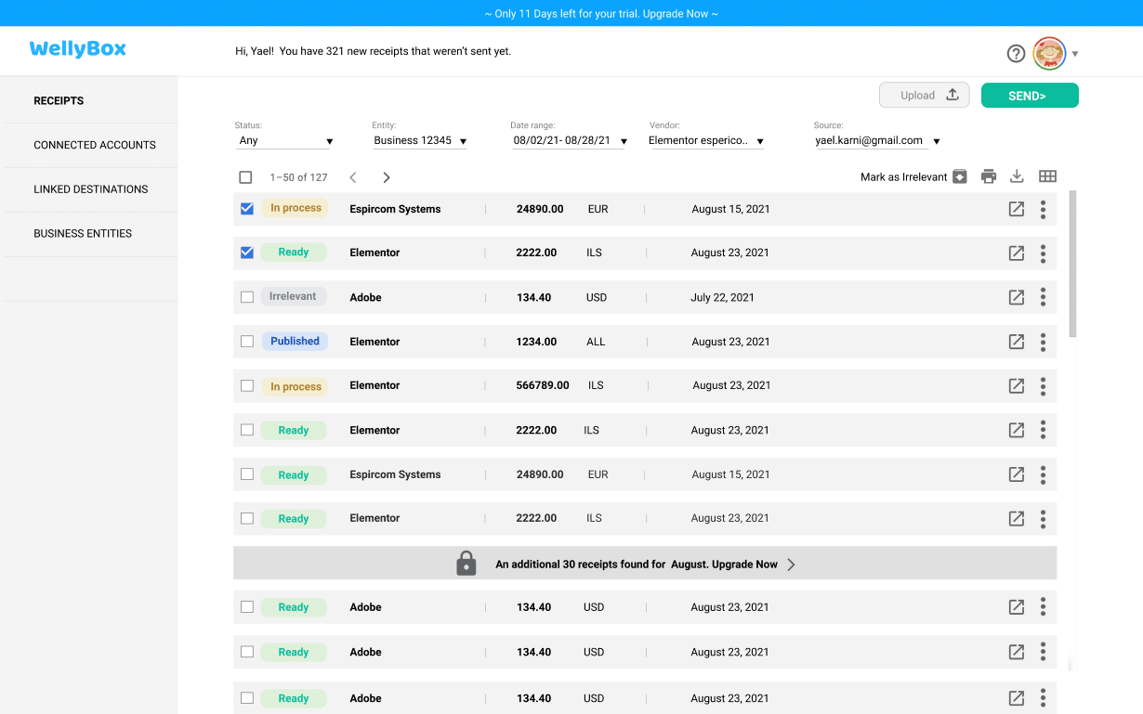Toggle the select-all receipts checkbox
This screenshot has height=714, width=1143.
245,177
